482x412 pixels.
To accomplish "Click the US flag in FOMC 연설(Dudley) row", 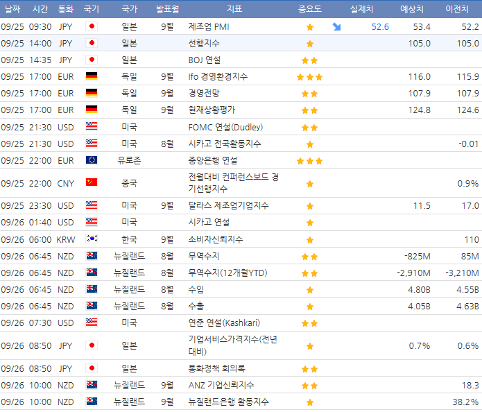I will click(x=92, y=126).
